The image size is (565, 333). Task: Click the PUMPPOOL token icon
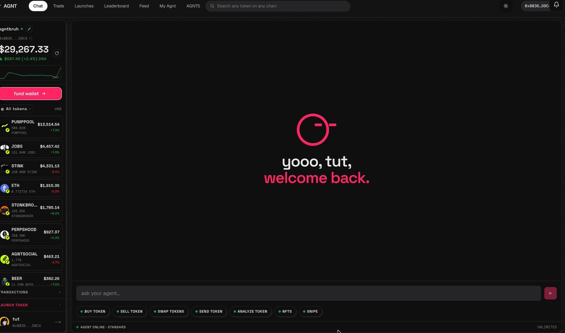5,127
